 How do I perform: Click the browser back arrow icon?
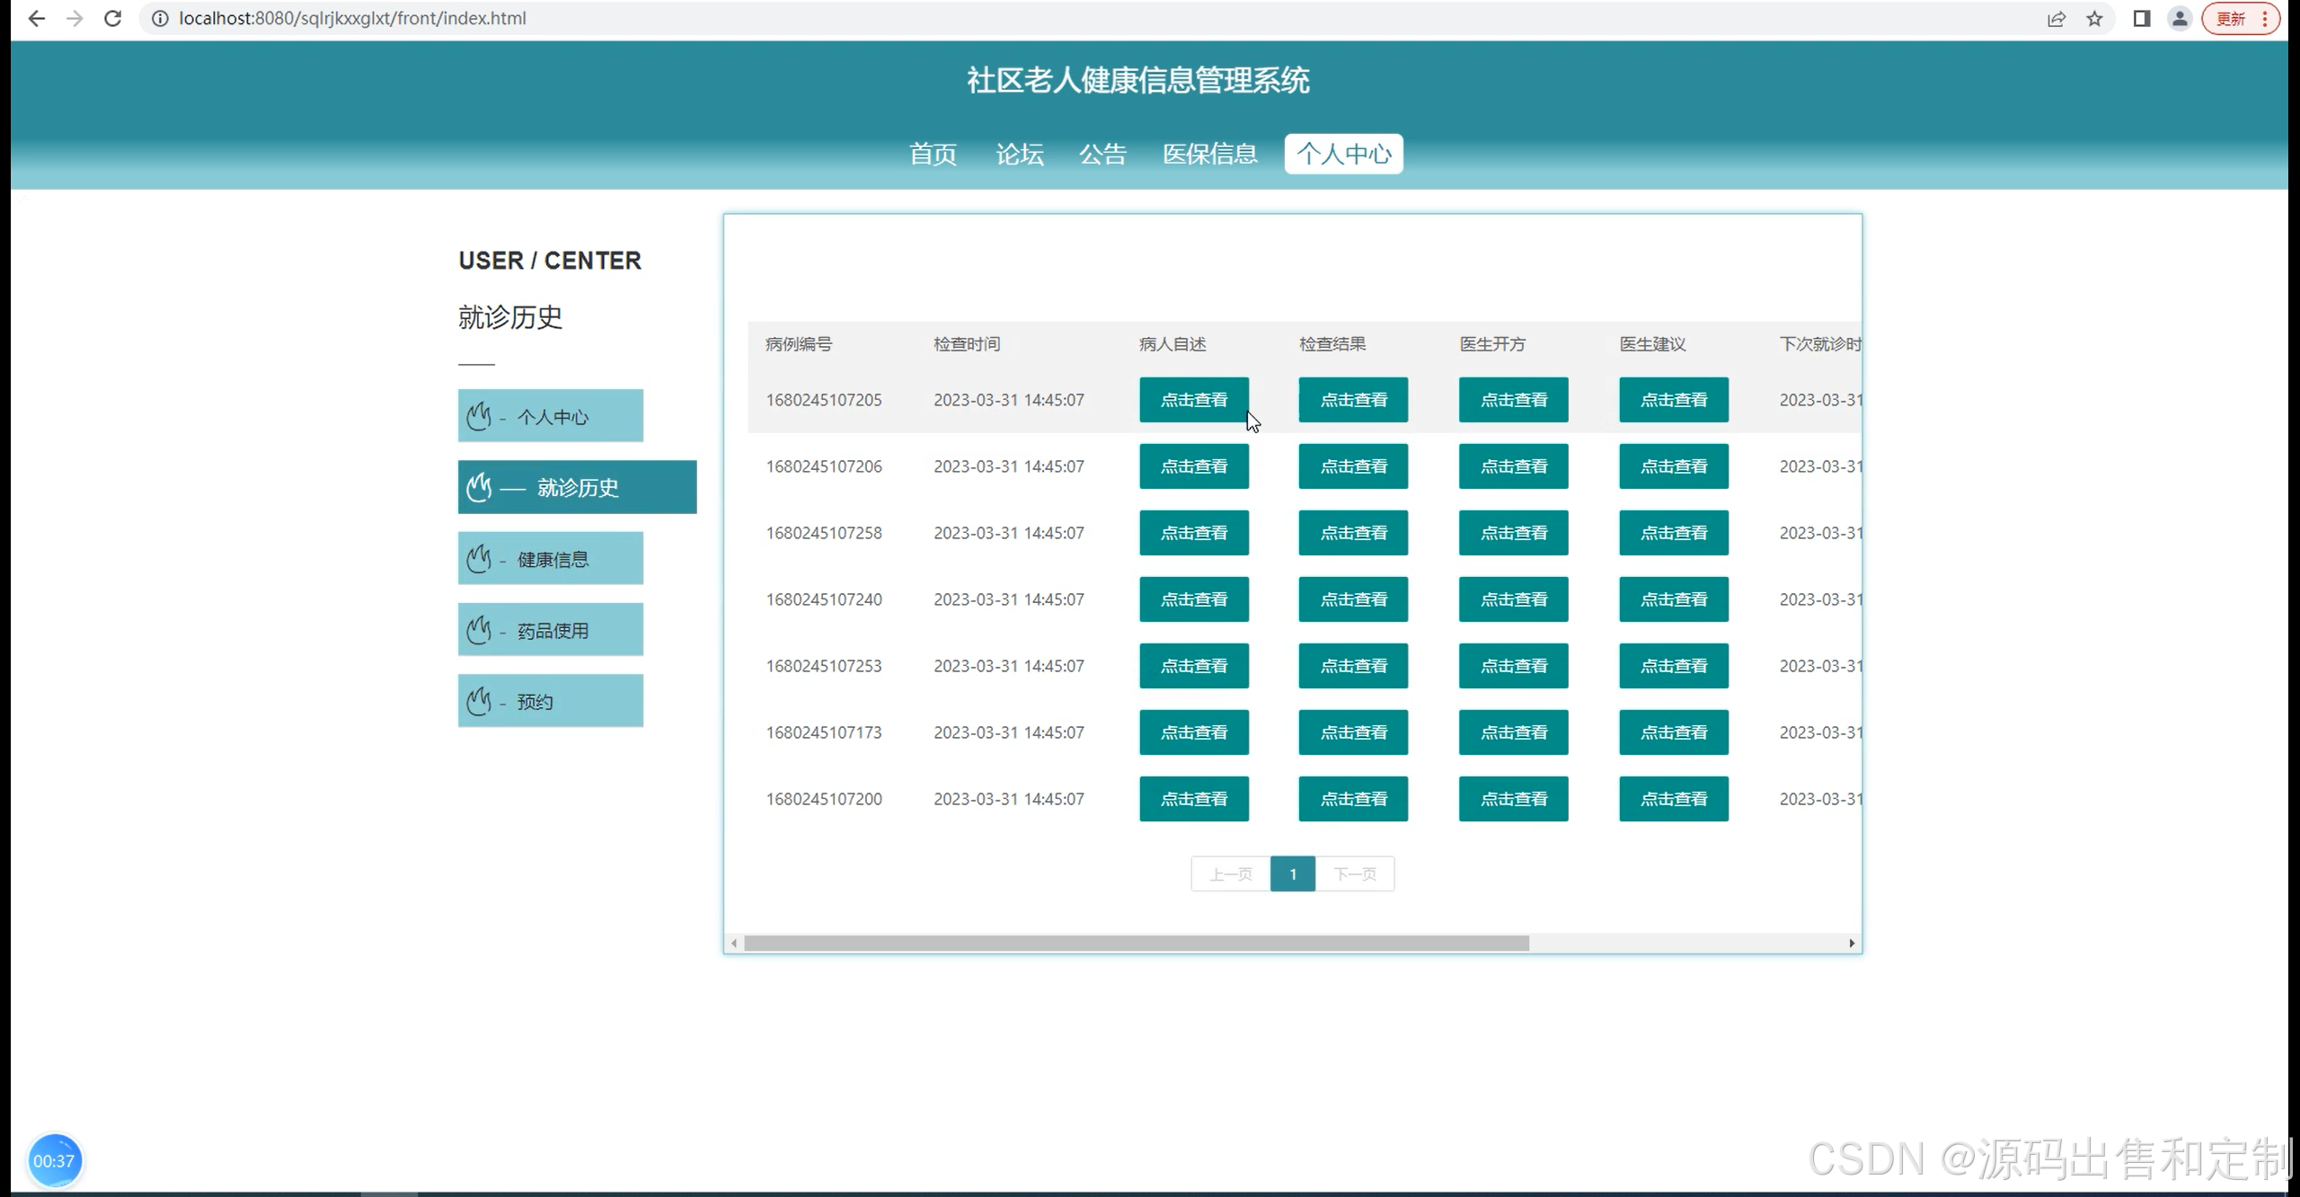[36, 18]
